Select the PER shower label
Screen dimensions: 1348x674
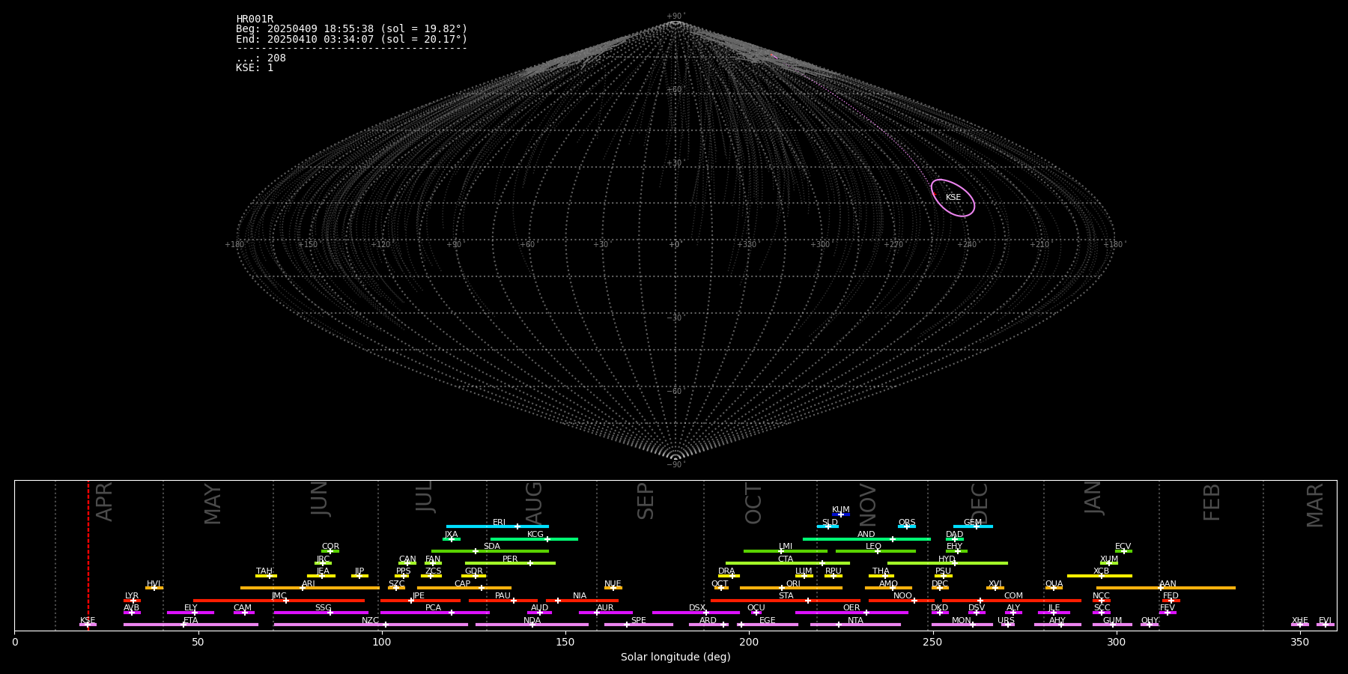point(510,559)
